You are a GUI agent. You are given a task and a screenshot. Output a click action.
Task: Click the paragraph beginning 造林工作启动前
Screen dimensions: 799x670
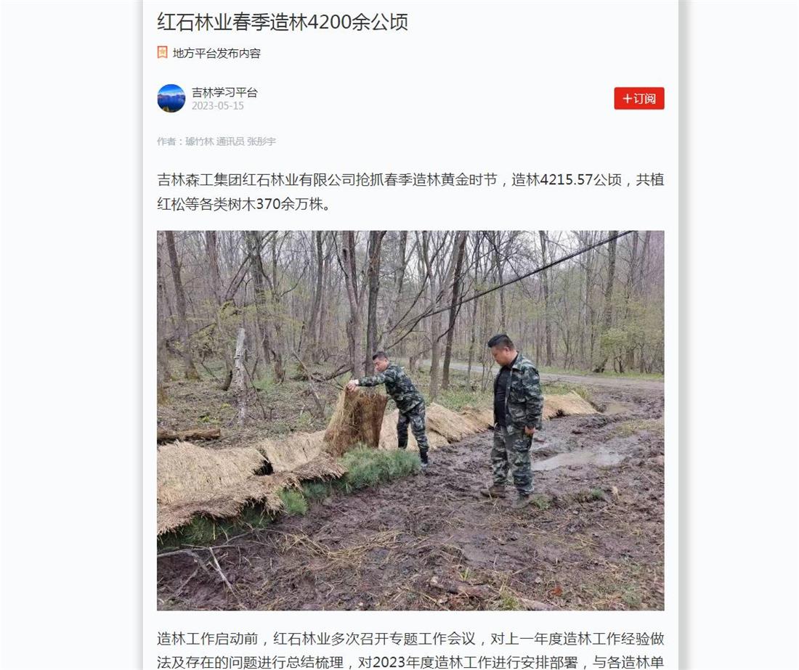410,650
